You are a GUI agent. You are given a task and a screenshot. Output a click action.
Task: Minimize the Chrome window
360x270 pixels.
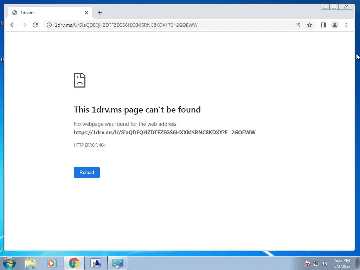click(x=325, y=7)
